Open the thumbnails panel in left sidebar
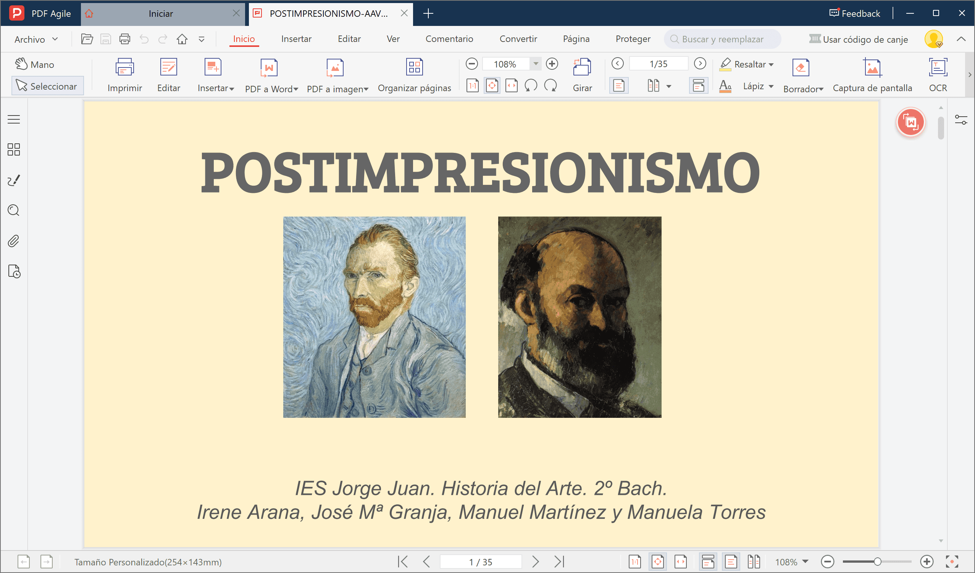 tap(13, 149)
